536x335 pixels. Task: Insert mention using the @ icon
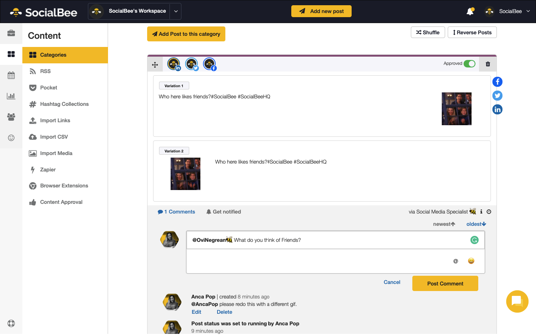pos(456,261)
